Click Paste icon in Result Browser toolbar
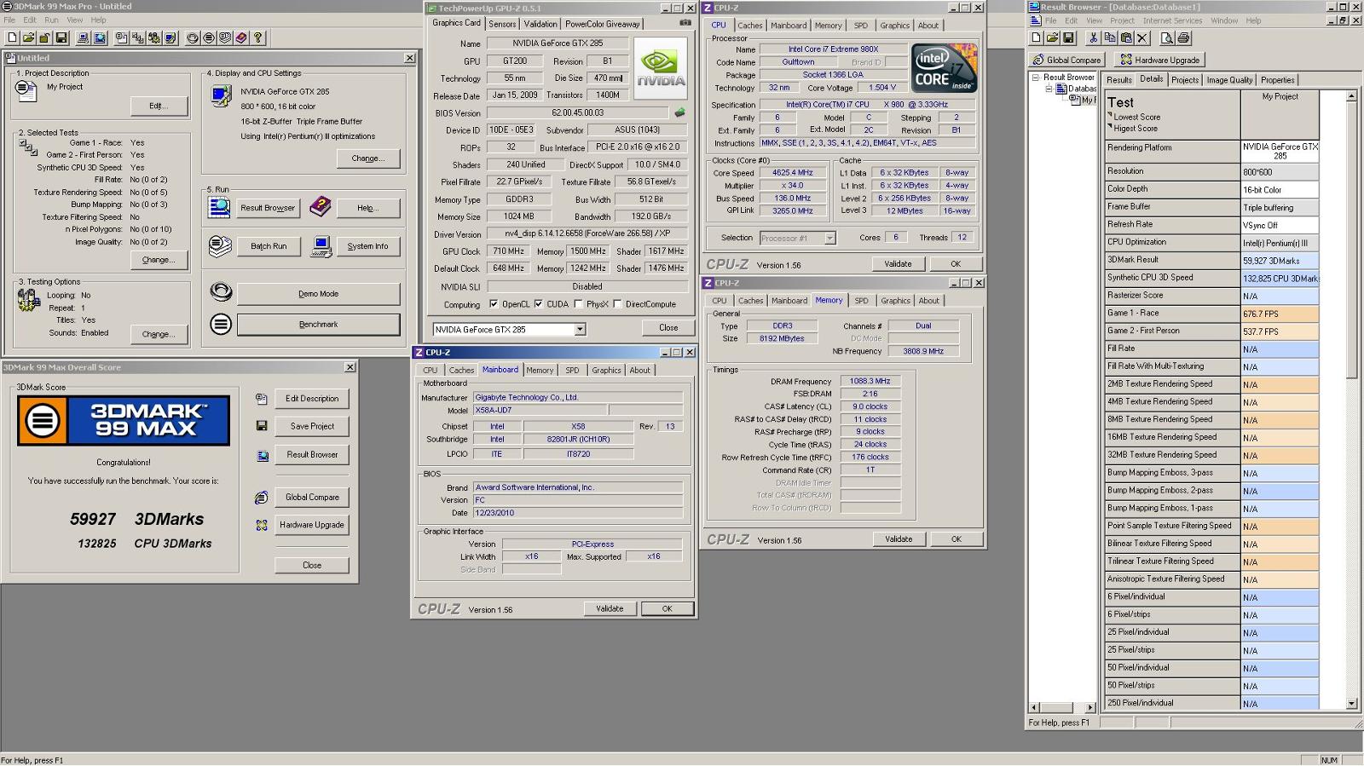 [1126, 37]
